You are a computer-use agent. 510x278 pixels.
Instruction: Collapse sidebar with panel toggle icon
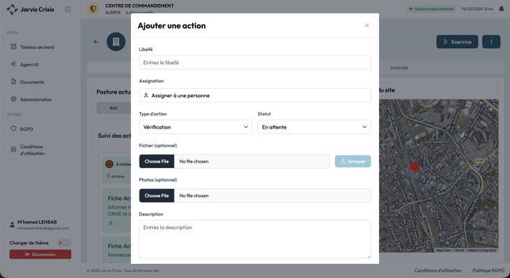coord(68,10)
